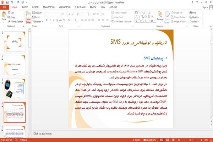The width and height of the screenshot is (213, 142).
Task: Open the Shape Effects dropdown
Action: tap(179, 21)
